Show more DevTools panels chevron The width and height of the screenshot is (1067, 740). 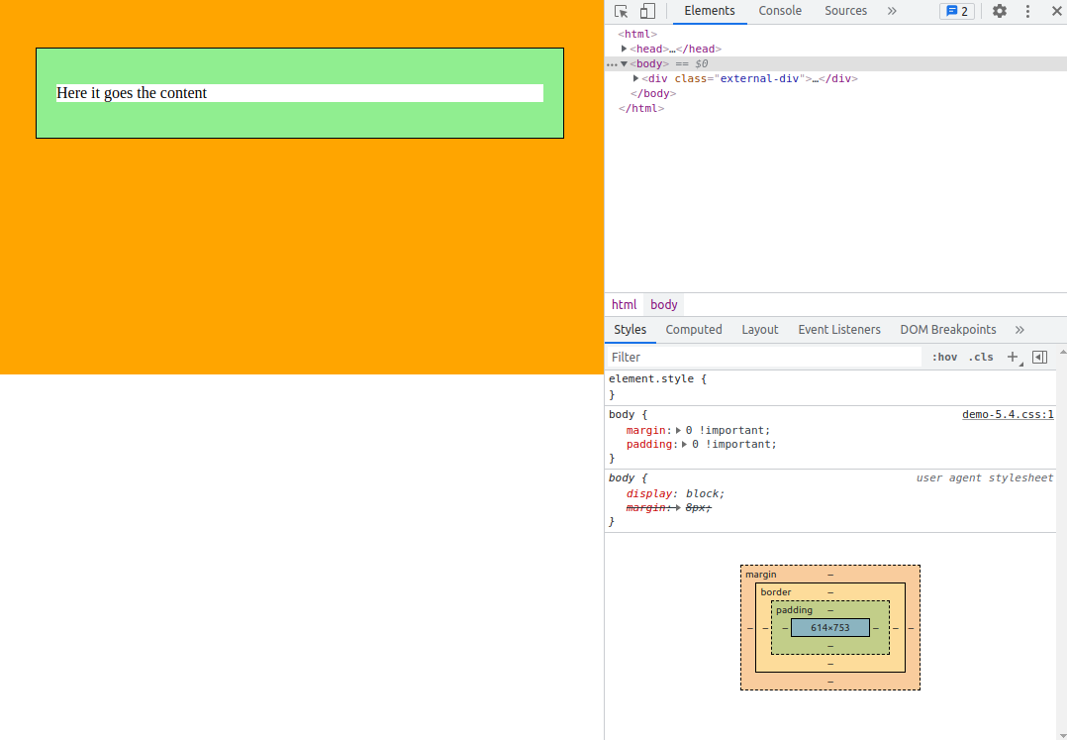[892, 11]
